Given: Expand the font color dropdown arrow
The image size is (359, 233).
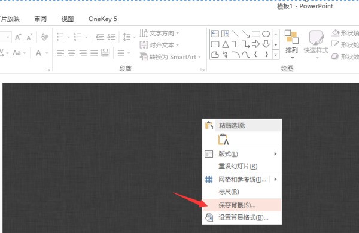Looking at the screenshot, I should [47, 53].
